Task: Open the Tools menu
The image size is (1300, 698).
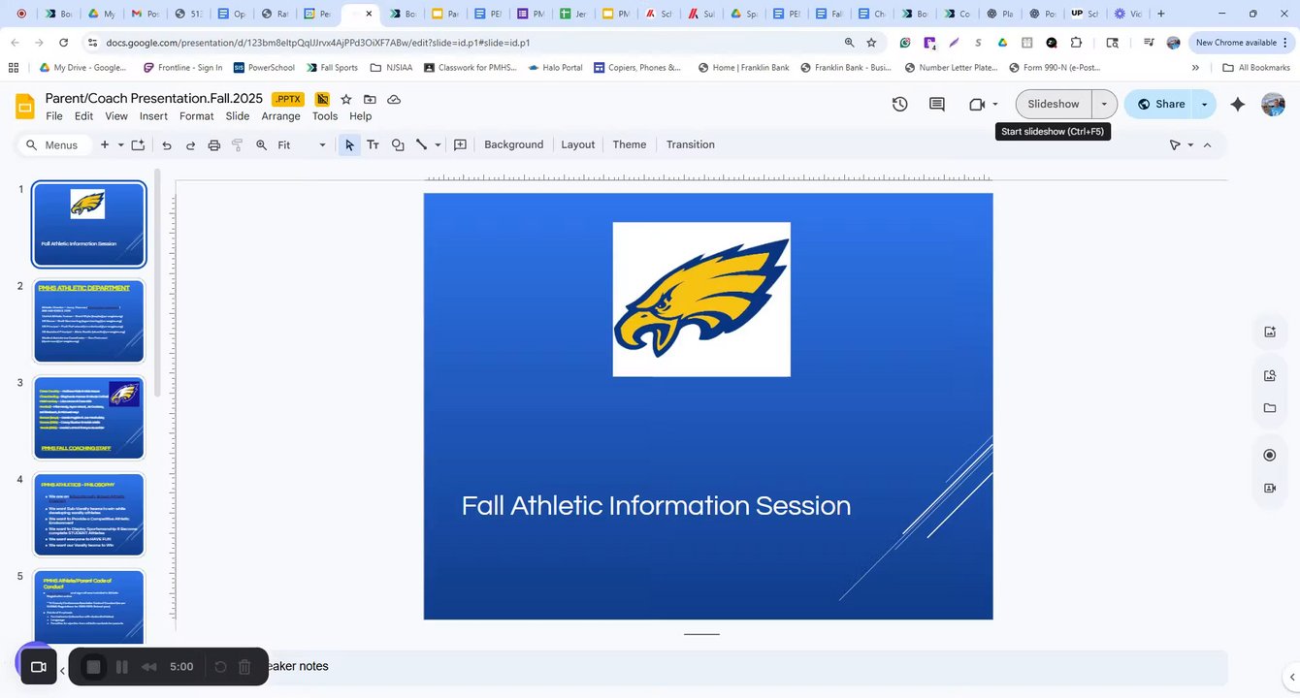Action: [x=325, y=116]
